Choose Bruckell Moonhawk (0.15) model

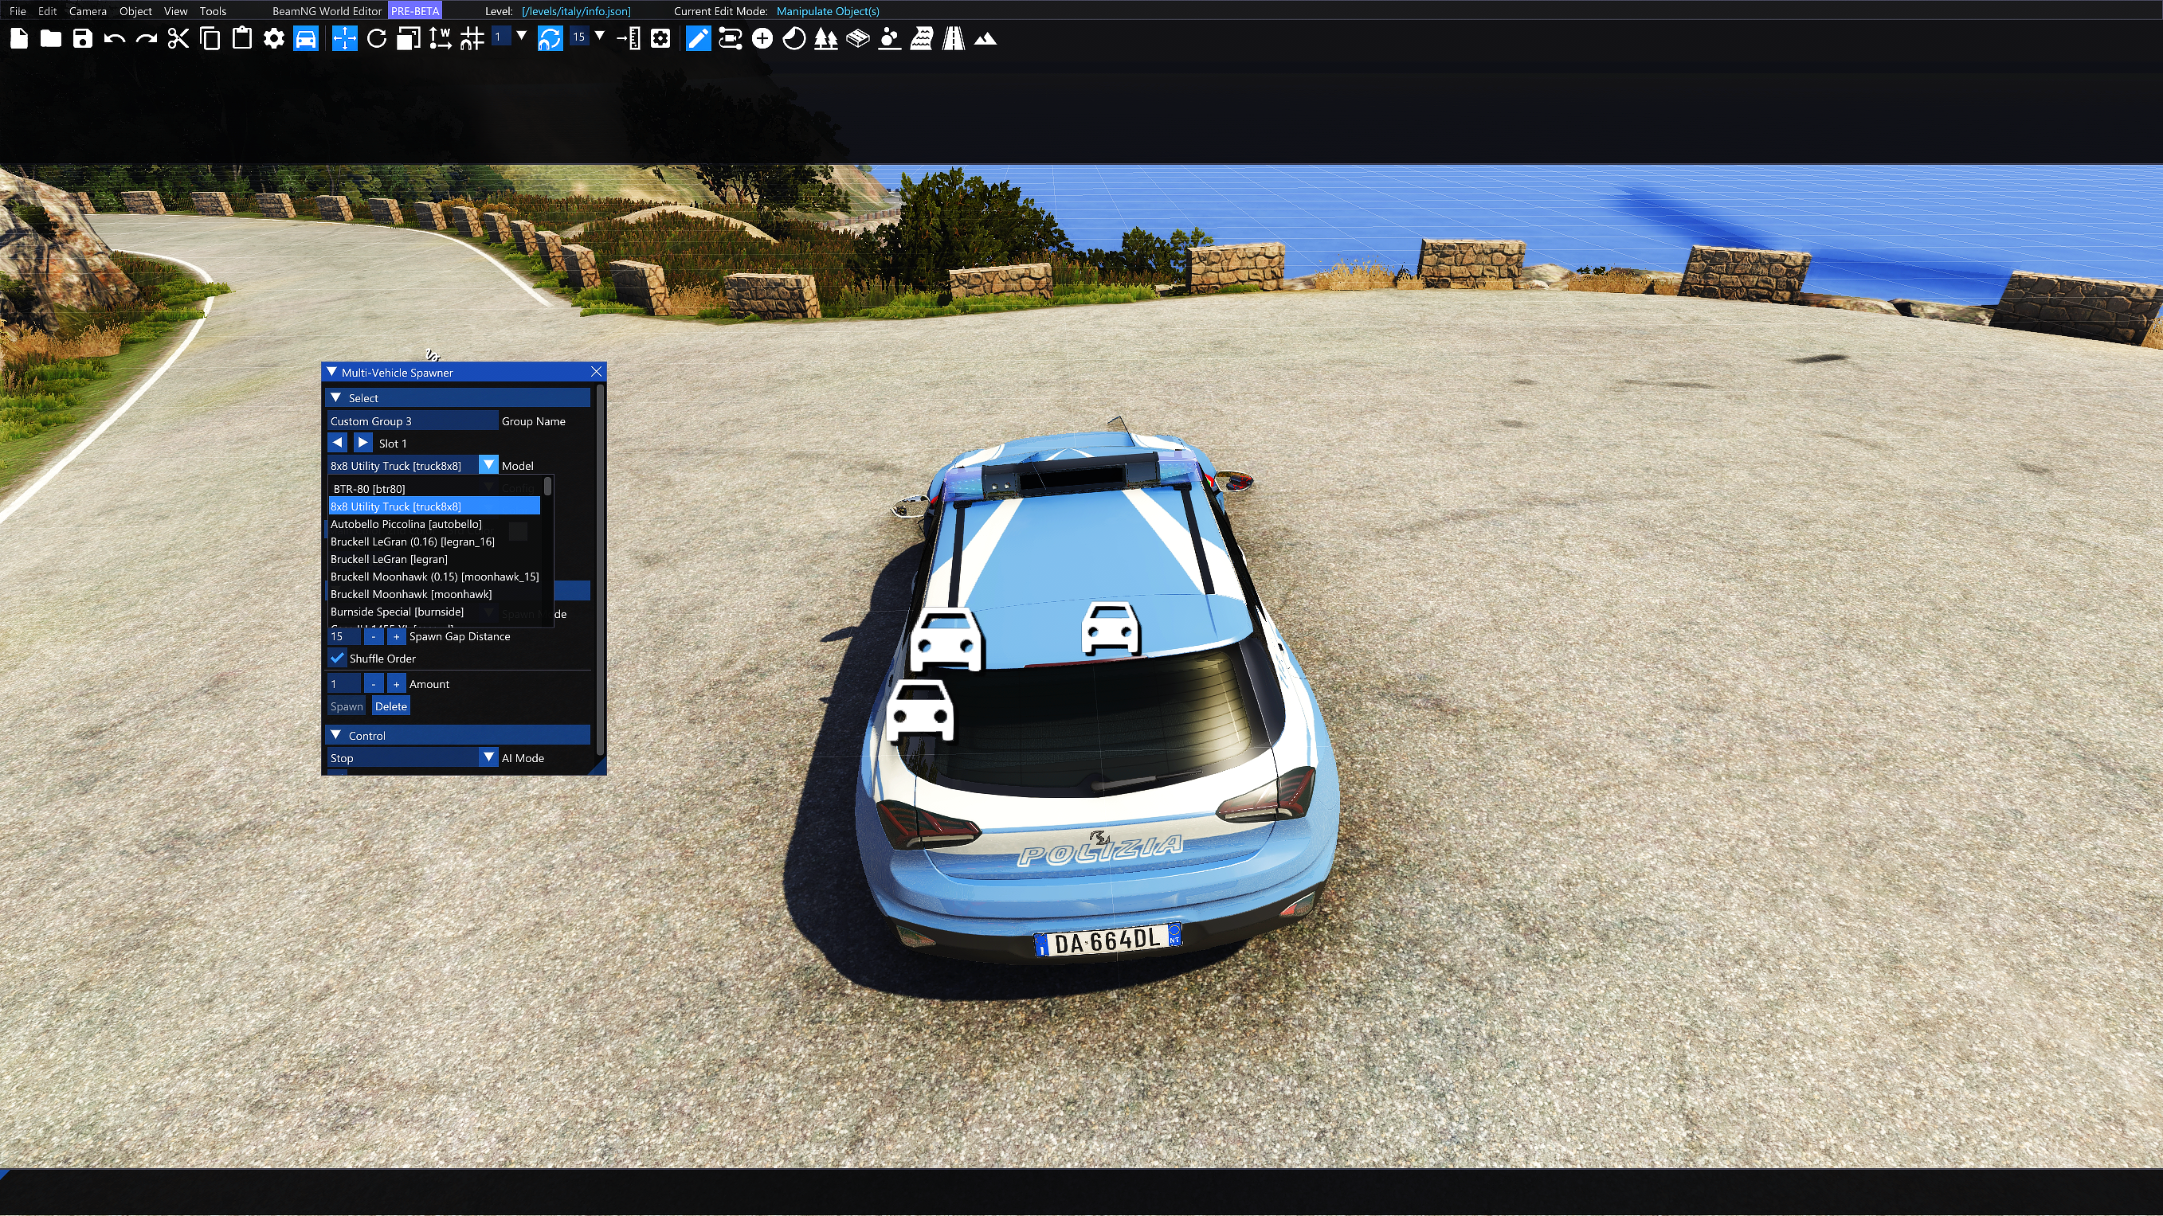point(434,577)
